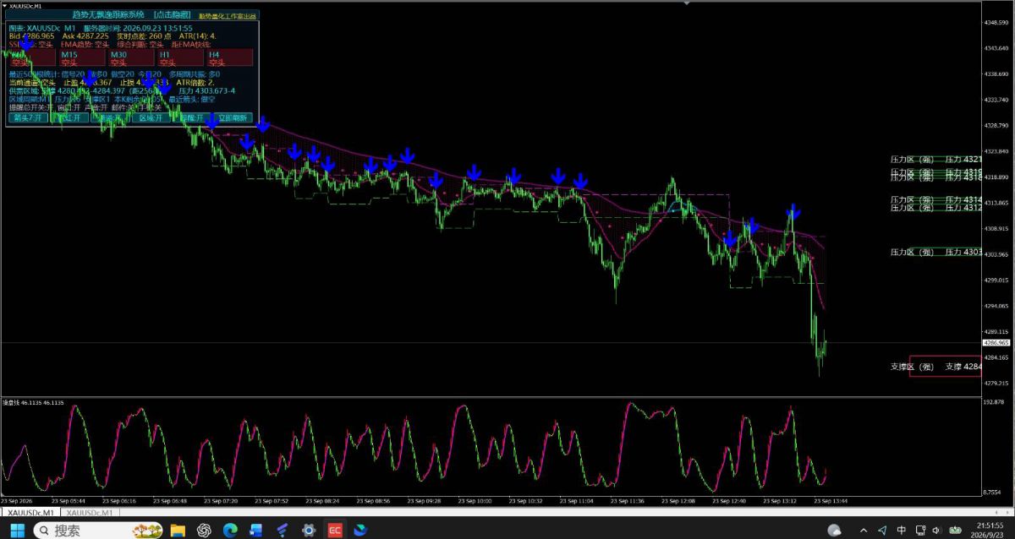Click the tab bar right scroll arrow
This screenshot has width=1015, height=539.
pos(1008,513)
